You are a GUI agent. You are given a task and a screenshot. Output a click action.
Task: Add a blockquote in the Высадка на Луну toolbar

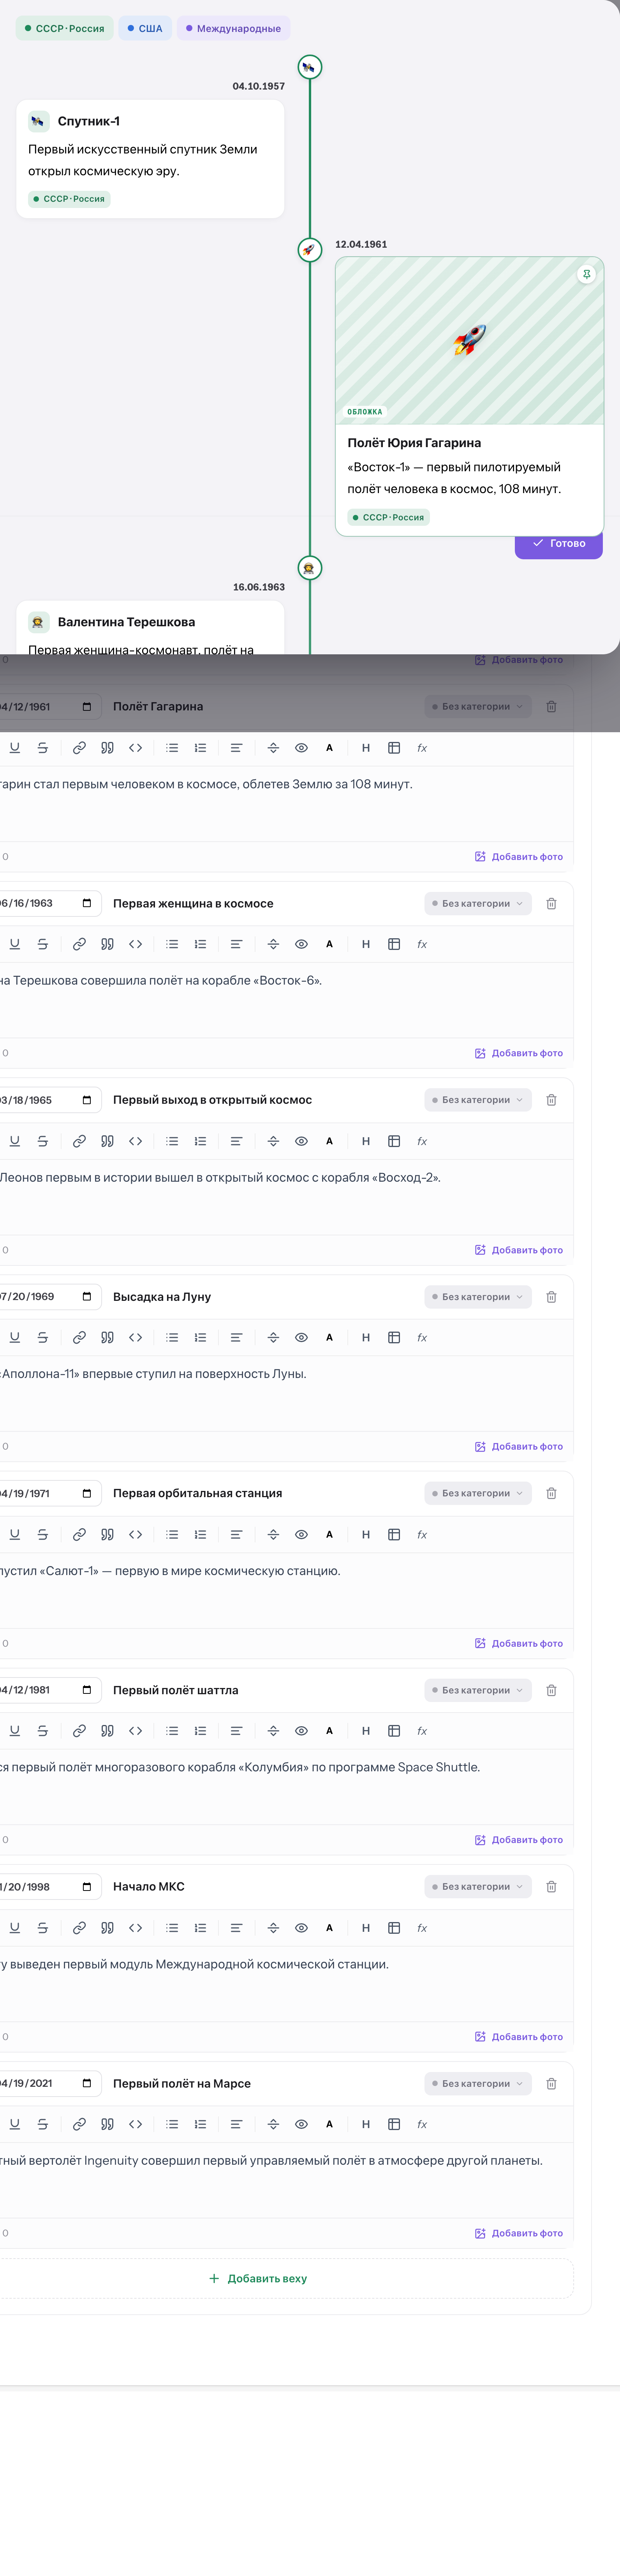coord(107,1337)
